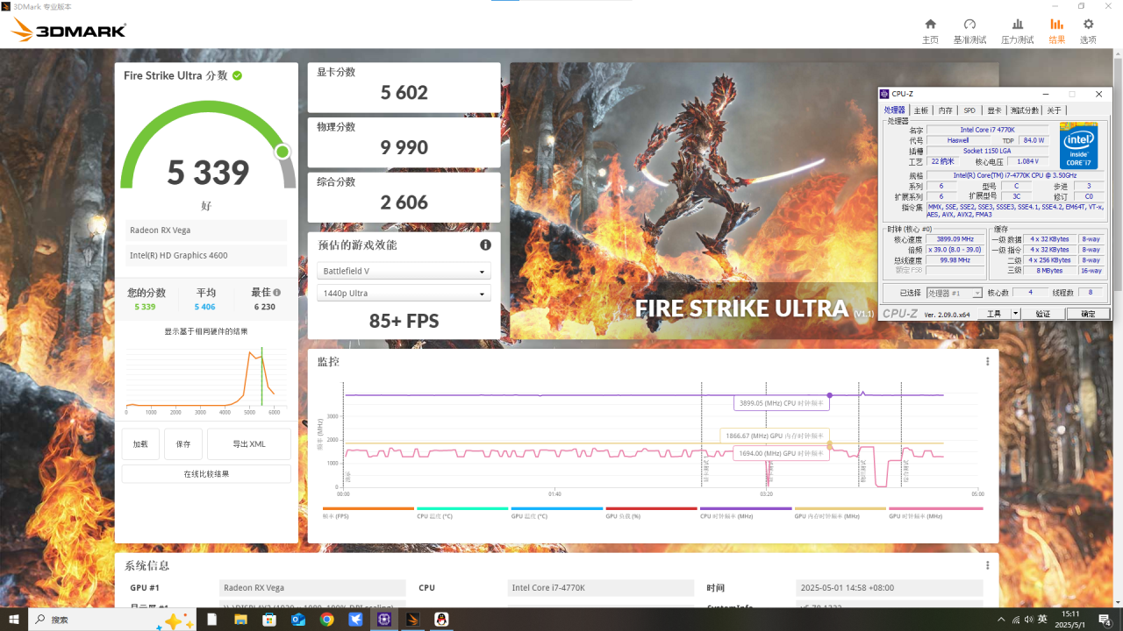Open Outlook from the taskbar
Image resolution: width=1123 pixels, height=631 pixels.
(x=298, y=620)
